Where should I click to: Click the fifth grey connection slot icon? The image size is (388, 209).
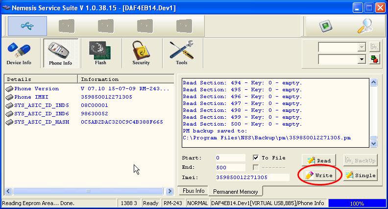(184, 26)
